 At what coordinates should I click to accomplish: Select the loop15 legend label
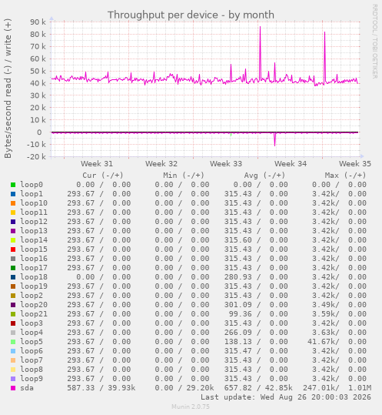click(34, 249)
